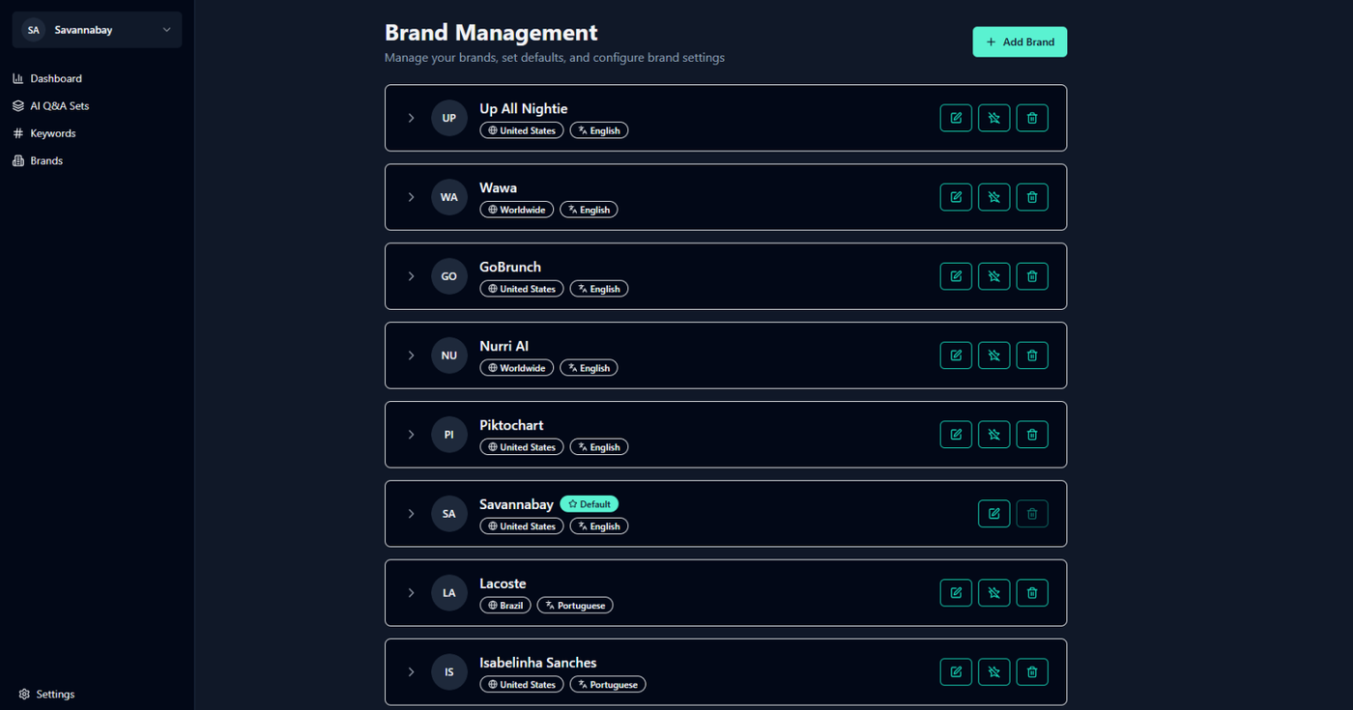
Task: Open the Savannabay workspace dropdown
Action: [x=97, y=30]
